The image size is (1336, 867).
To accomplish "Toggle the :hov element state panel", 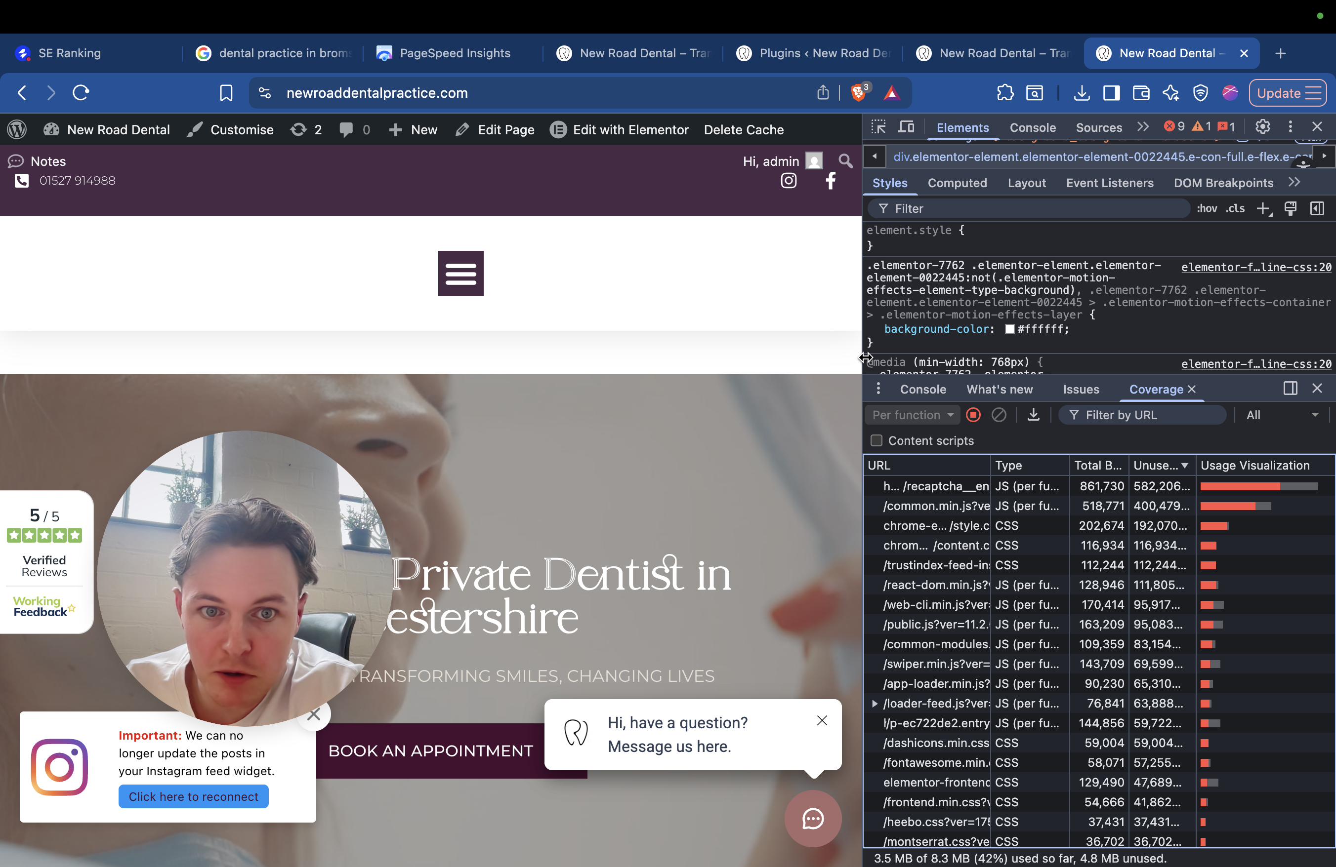I will coord(1207,209).
